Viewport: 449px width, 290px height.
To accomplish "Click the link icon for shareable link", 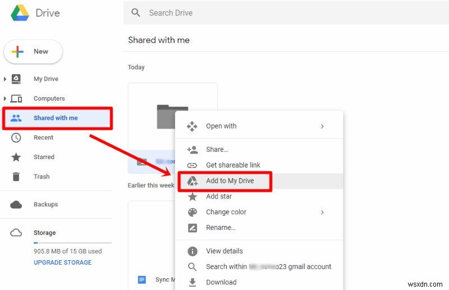I will pos(192,165).
